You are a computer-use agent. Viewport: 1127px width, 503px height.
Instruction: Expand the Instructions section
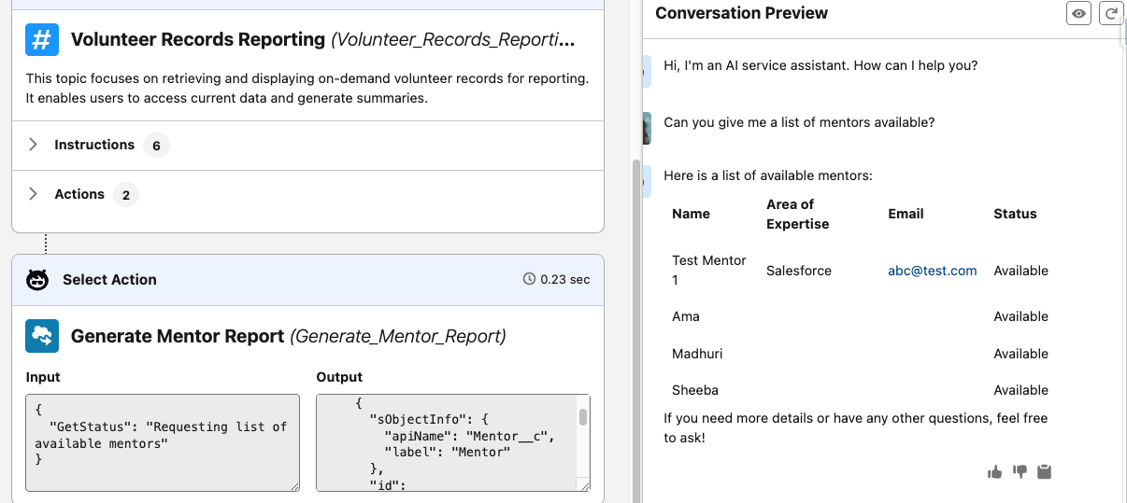click(x=34, y=145)
